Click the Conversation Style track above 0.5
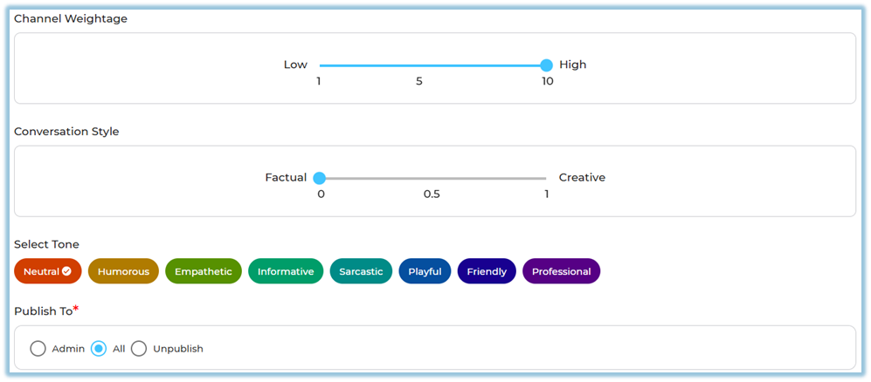This screenshot has width=871, height=382. coord(432,178)
